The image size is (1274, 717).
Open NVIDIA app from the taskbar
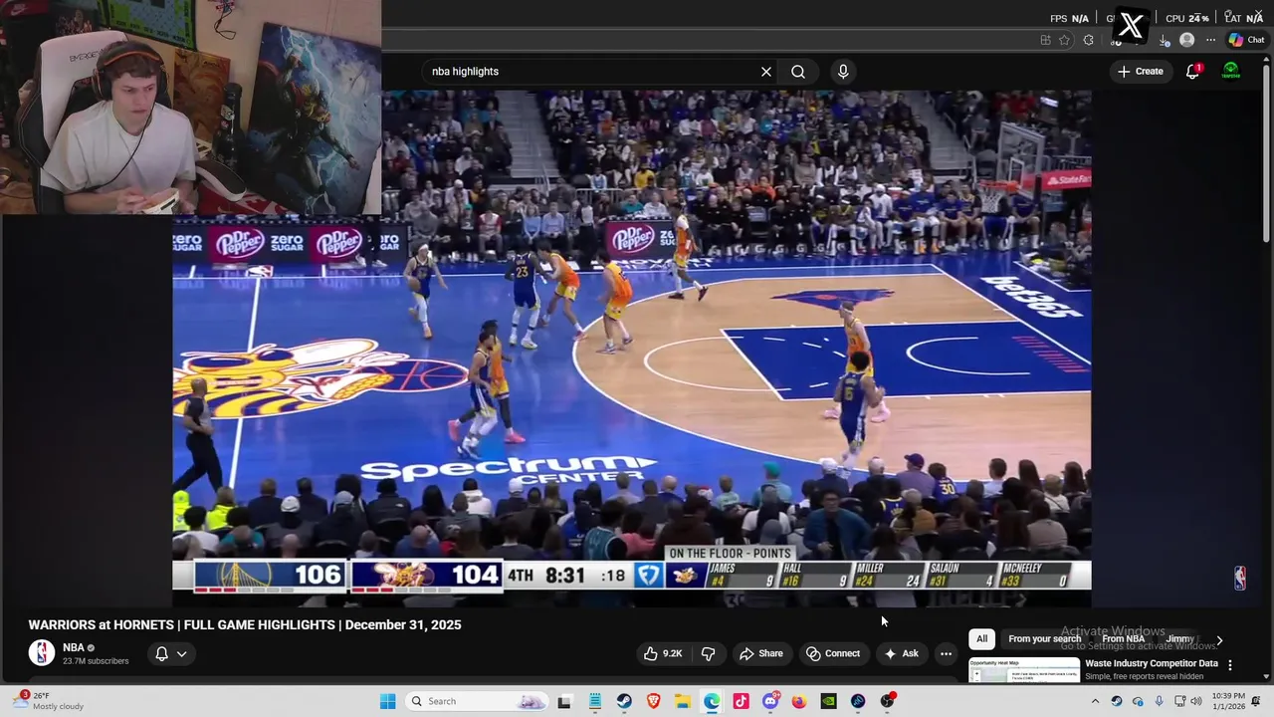tap(828, 701)
